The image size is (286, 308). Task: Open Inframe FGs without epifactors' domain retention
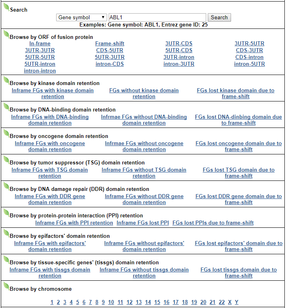[x=144, y=246]
